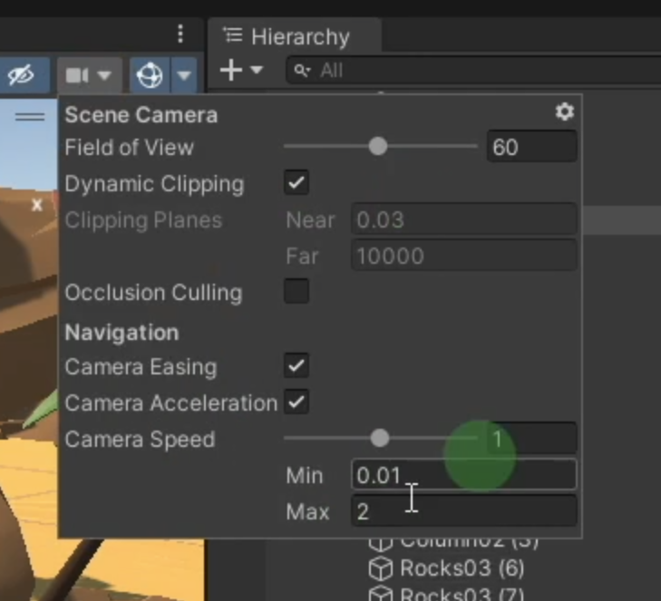Click the Hierarchy plus create button
Screen dimensions: 661x601
pos(231,70)
